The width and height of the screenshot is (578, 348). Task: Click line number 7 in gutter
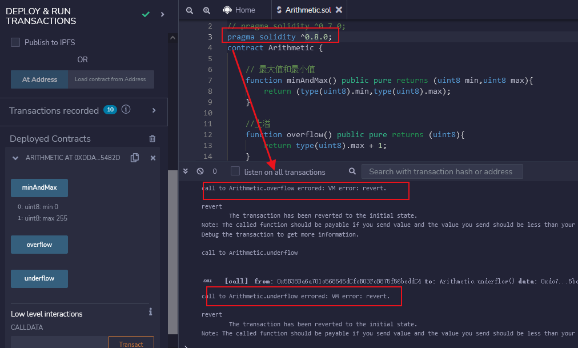pos(210,81)
